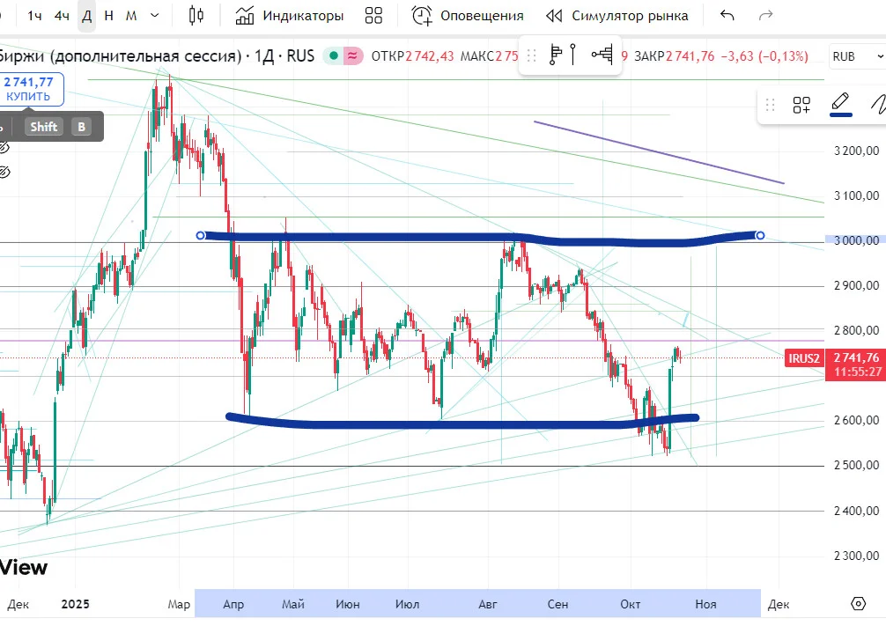Screen dimensions: 886x626
Task: Click the 11:55:27 countdown timer
Action: pyautogui.click(x=857, y=372)
